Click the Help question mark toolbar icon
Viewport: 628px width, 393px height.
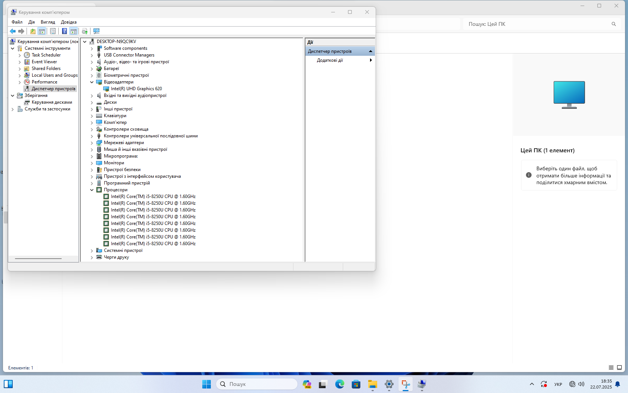click(x=64, y=31)
